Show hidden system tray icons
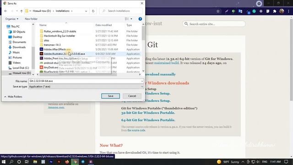The height and width of the screenshot is (165, 293). [x=243, y=162]
